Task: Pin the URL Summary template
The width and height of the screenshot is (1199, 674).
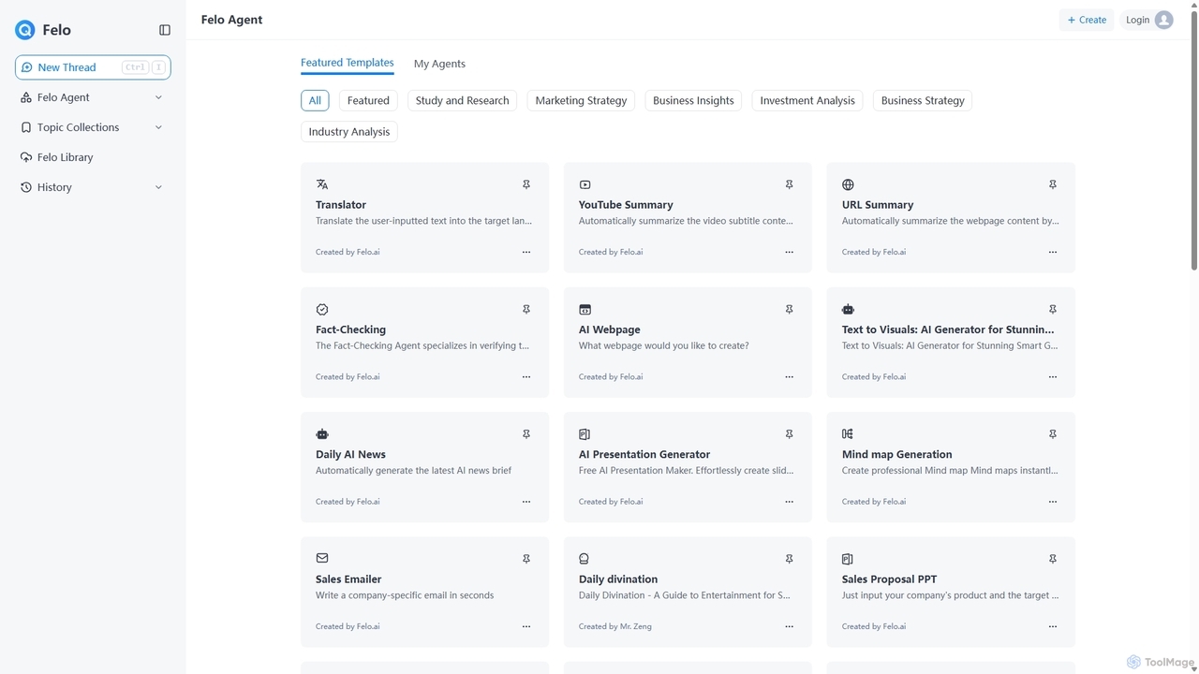Action: [x=1053, y=184]
